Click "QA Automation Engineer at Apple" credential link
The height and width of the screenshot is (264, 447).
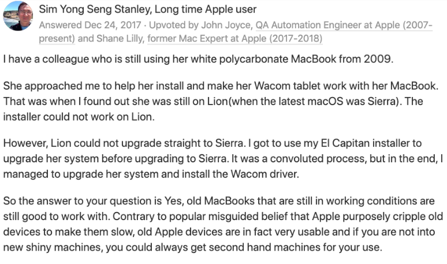[328, 25]
